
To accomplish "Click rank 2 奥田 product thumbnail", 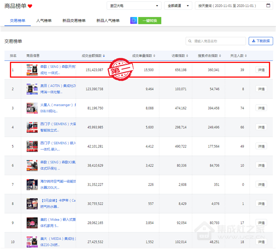I will point(32,89).
